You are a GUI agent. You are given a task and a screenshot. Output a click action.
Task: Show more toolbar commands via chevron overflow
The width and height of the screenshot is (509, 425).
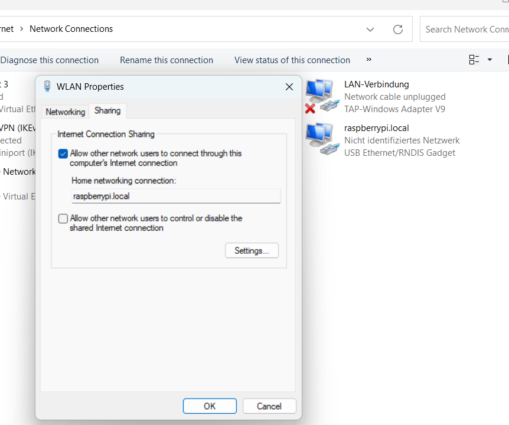[x=369, y=60]
